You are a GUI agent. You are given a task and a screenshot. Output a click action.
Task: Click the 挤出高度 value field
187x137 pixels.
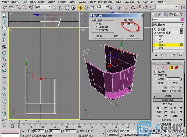click(128, 24)
